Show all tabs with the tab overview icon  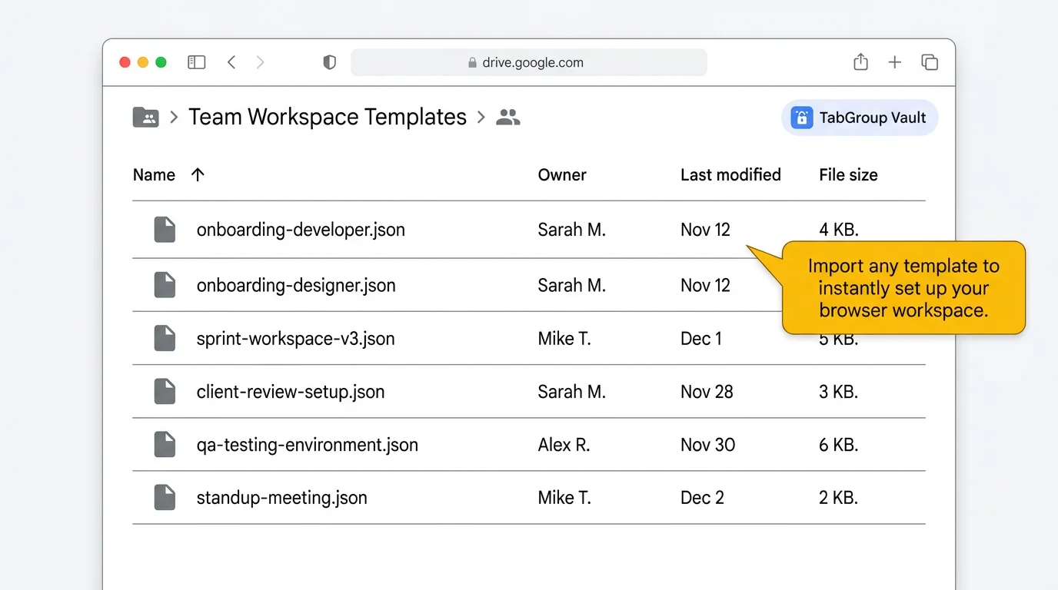[x=930, y=61]
